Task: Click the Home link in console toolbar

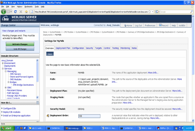Action: coord(128,25)
